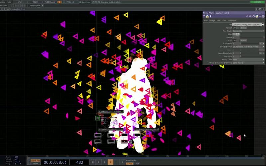Click the highlighted play forward button
266x166 pixels.
pos(110,162)
